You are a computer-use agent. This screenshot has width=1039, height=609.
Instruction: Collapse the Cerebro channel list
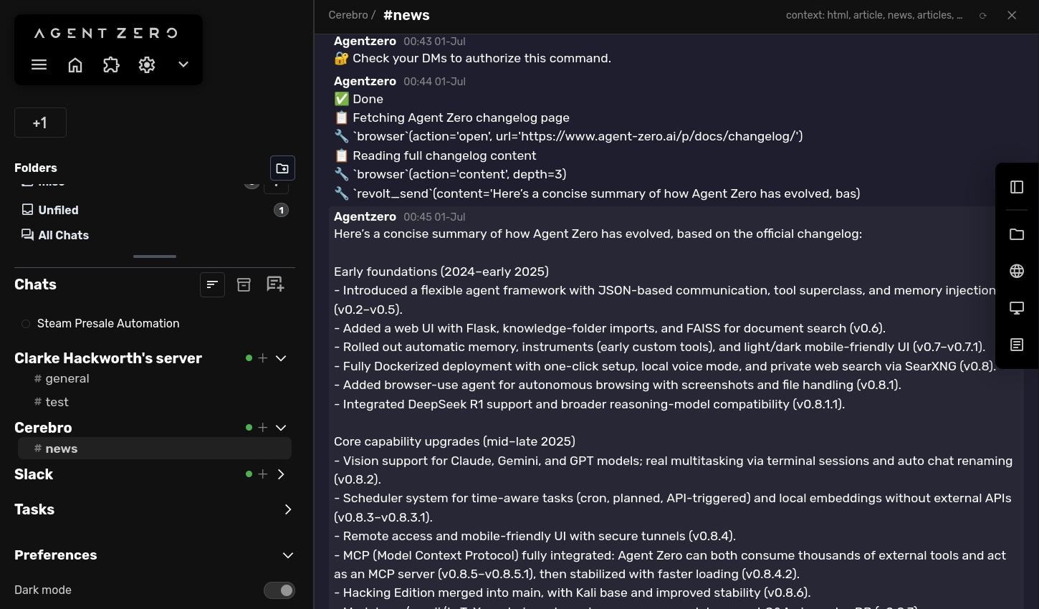tap(281, 428)
